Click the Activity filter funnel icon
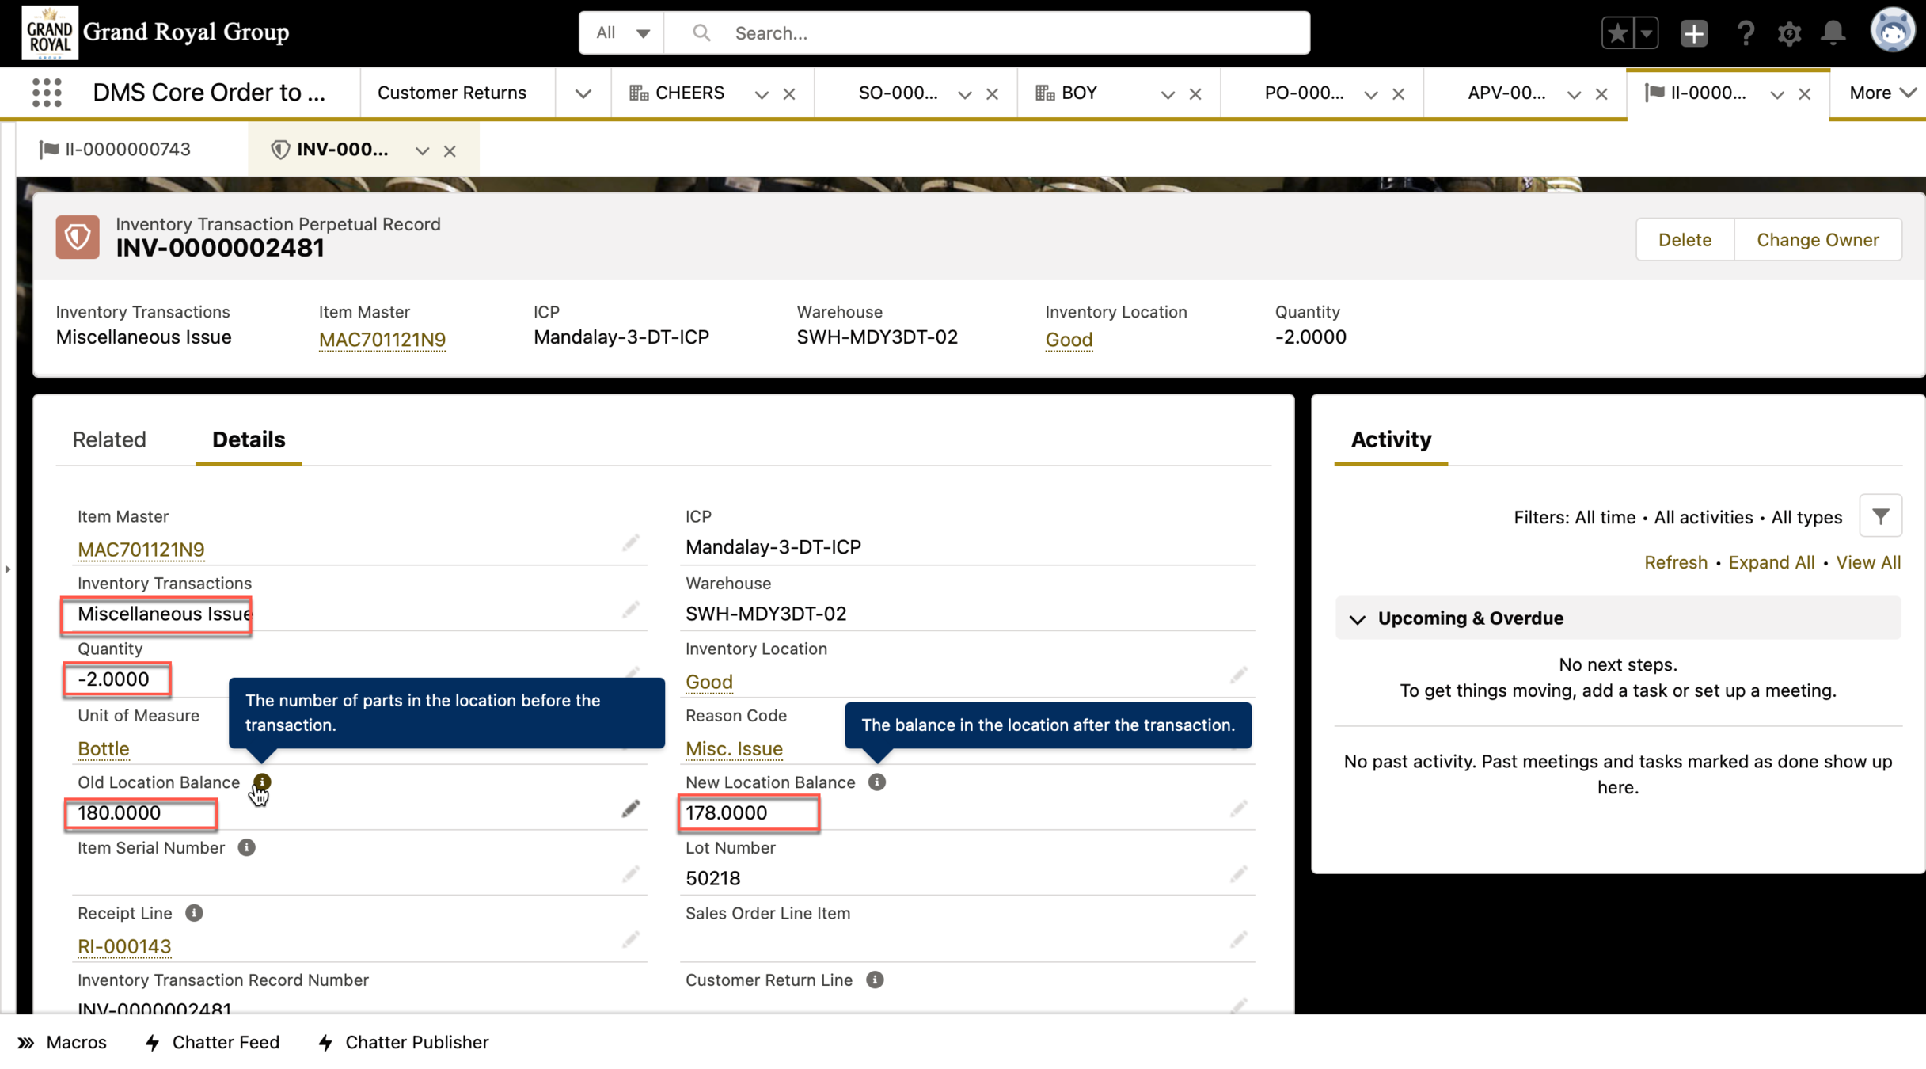The width and height of the screenshot is (1926, 1069). tap(1881, 516)
